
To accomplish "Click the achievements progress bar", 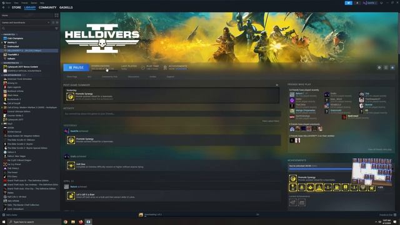I will [x=321, y=169].
